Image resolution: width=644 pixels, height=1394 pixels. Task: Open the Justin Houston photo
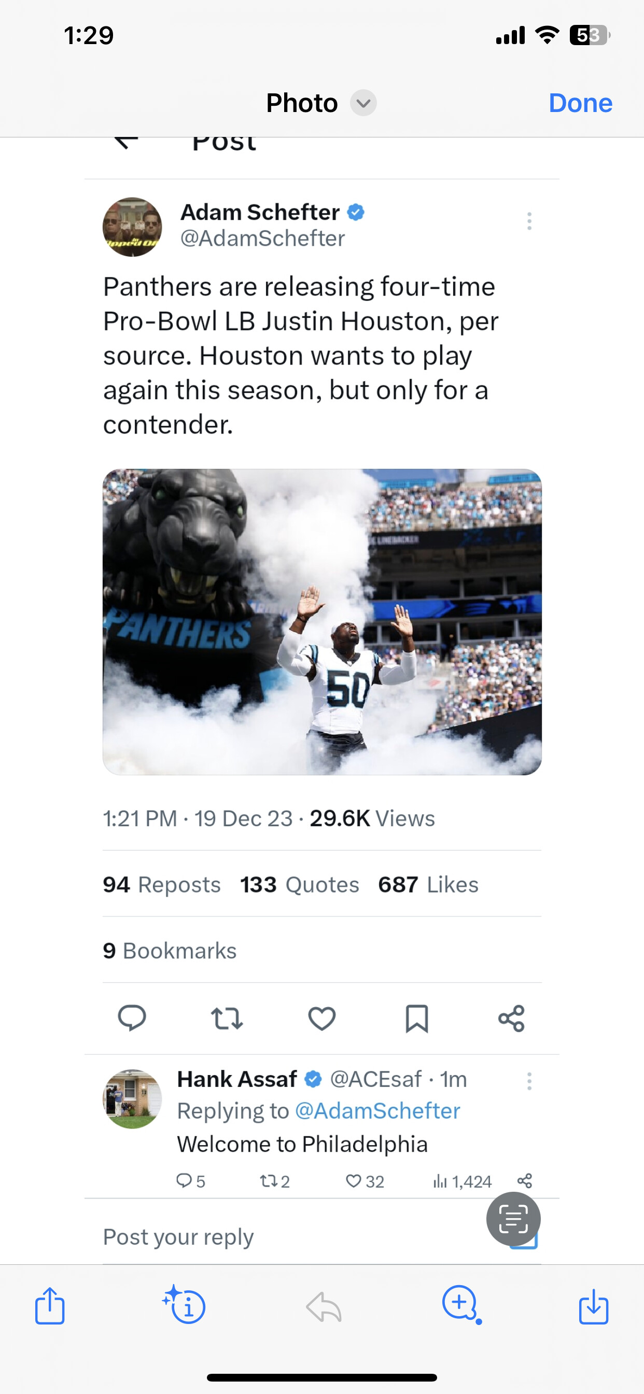(322, 622)
